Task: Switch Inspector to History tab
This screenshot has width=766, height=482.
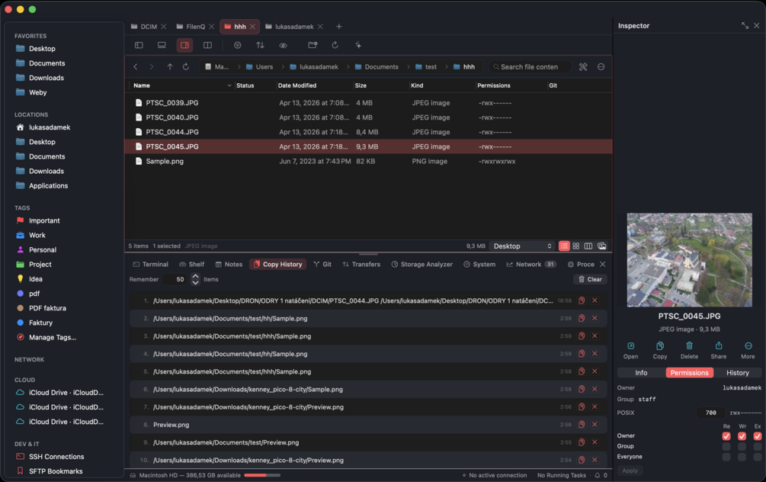Action: coord(738,373)
